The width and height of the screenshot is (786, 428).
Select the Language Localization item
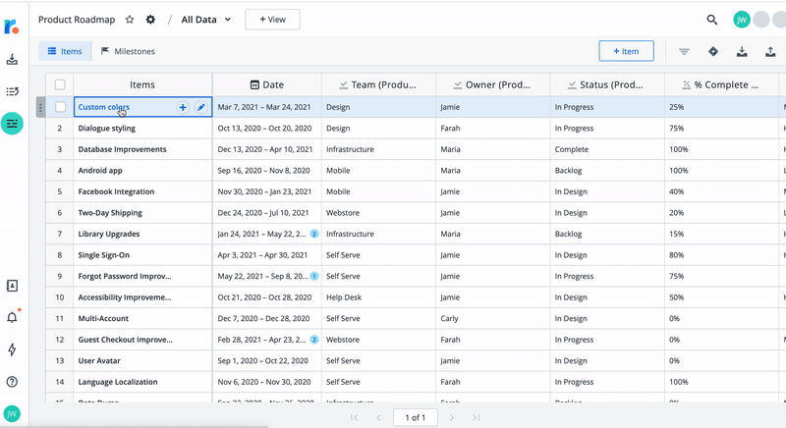coord(118,382)
